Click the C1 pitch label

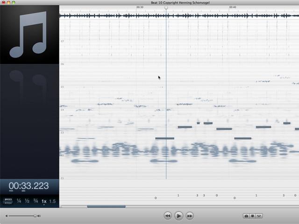coord(62,178)
